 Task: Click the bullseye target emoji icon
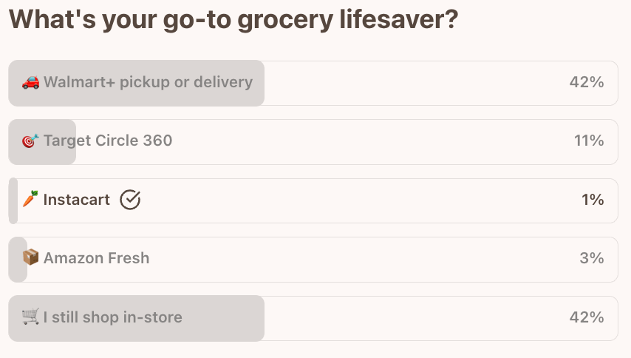tap(30, 141)
